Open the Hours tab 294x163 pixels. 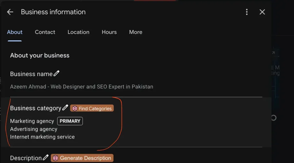[109, 32]
